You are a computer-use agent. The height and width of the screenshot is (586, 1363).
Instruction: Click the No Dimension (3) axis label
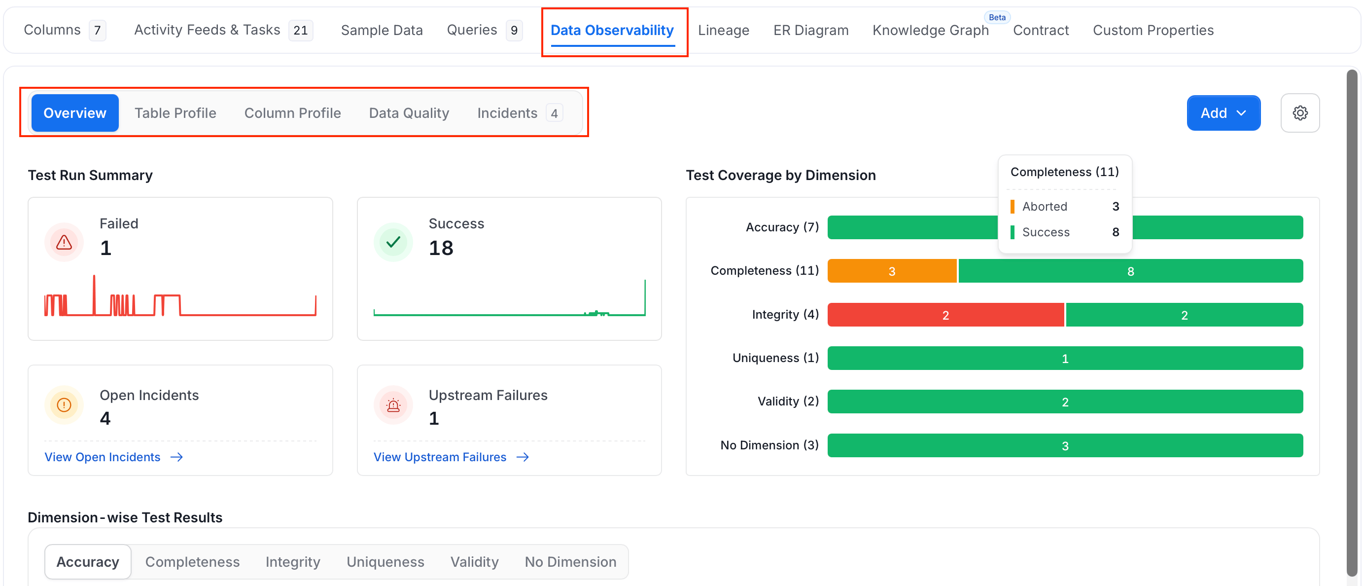(x=769, y=445)
